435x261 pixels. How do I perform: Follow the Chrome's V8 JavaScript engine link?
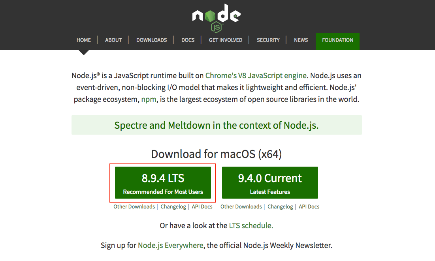click(256, 75)
